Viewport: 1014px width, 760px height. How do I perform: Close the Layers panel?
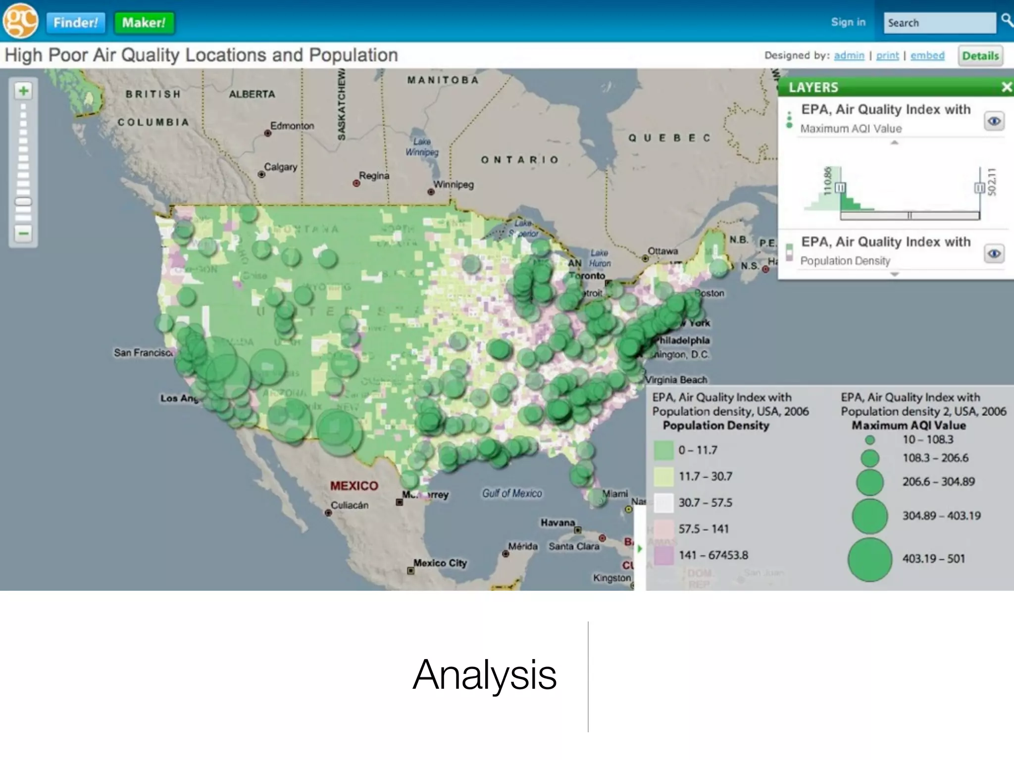[1006, 88]
